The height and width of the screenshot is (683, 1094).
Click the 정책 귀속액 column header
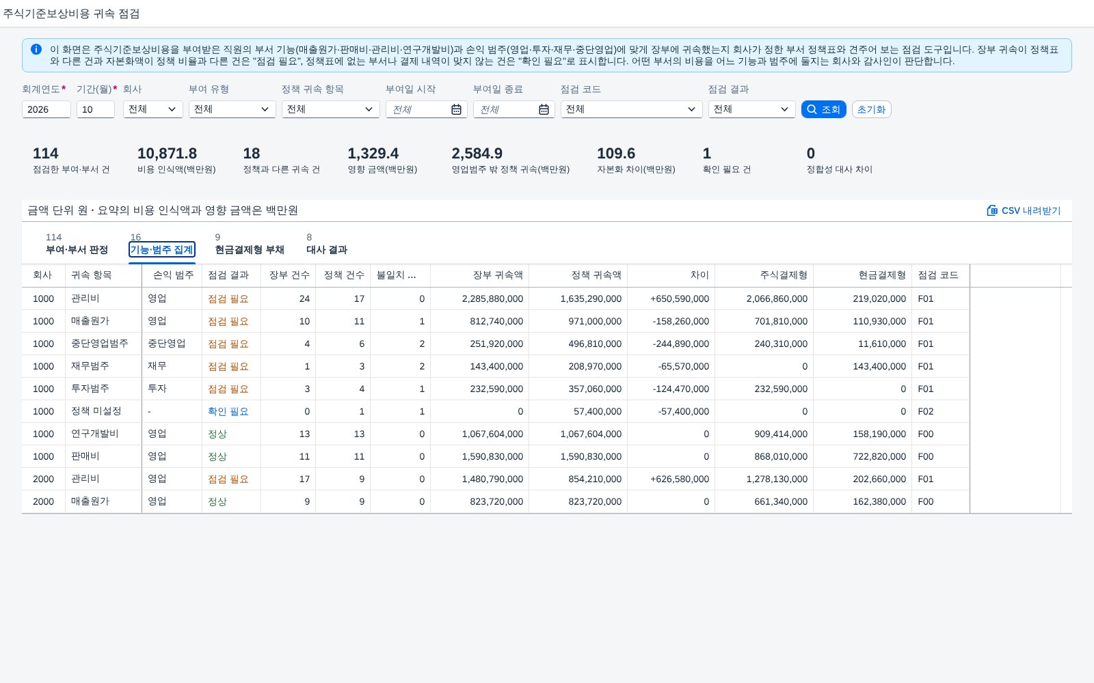578,275
